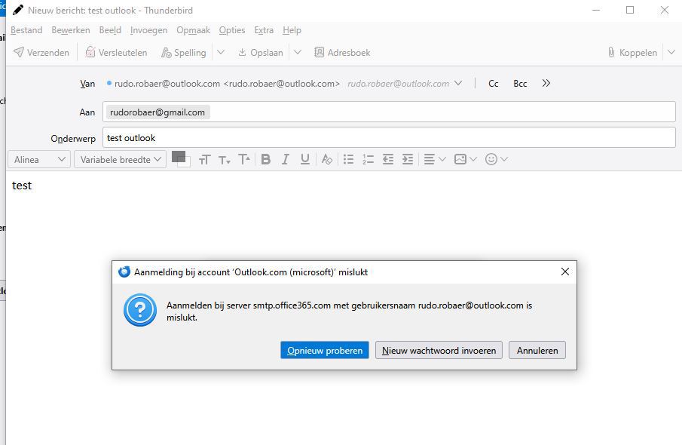
Task: Click the message body text 'test'
Action: (x=22, y=186)
